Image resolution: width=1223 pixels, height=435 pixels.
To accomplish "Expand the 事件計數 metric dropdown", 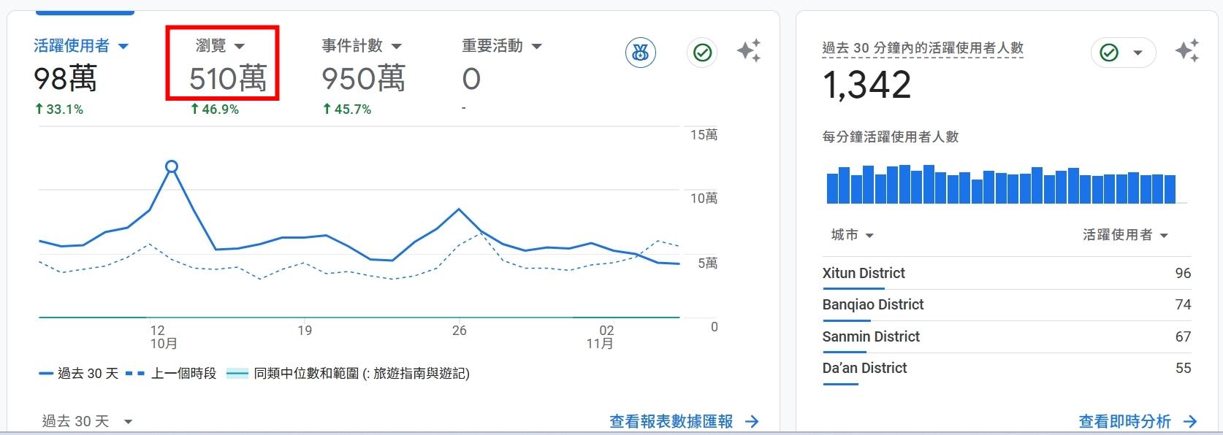I will 397,46.
